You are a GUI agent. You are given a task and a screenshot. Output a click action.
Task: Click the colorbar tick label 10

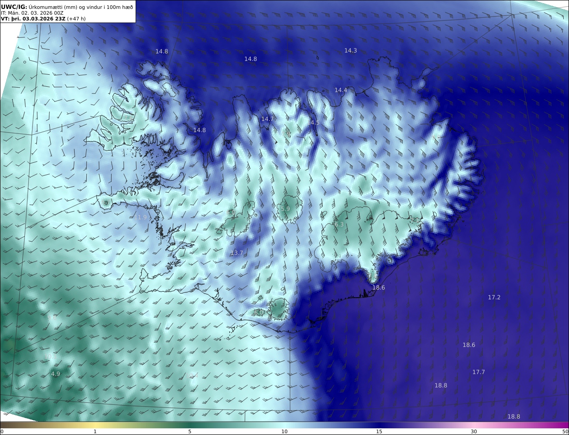tap(284, 431)
